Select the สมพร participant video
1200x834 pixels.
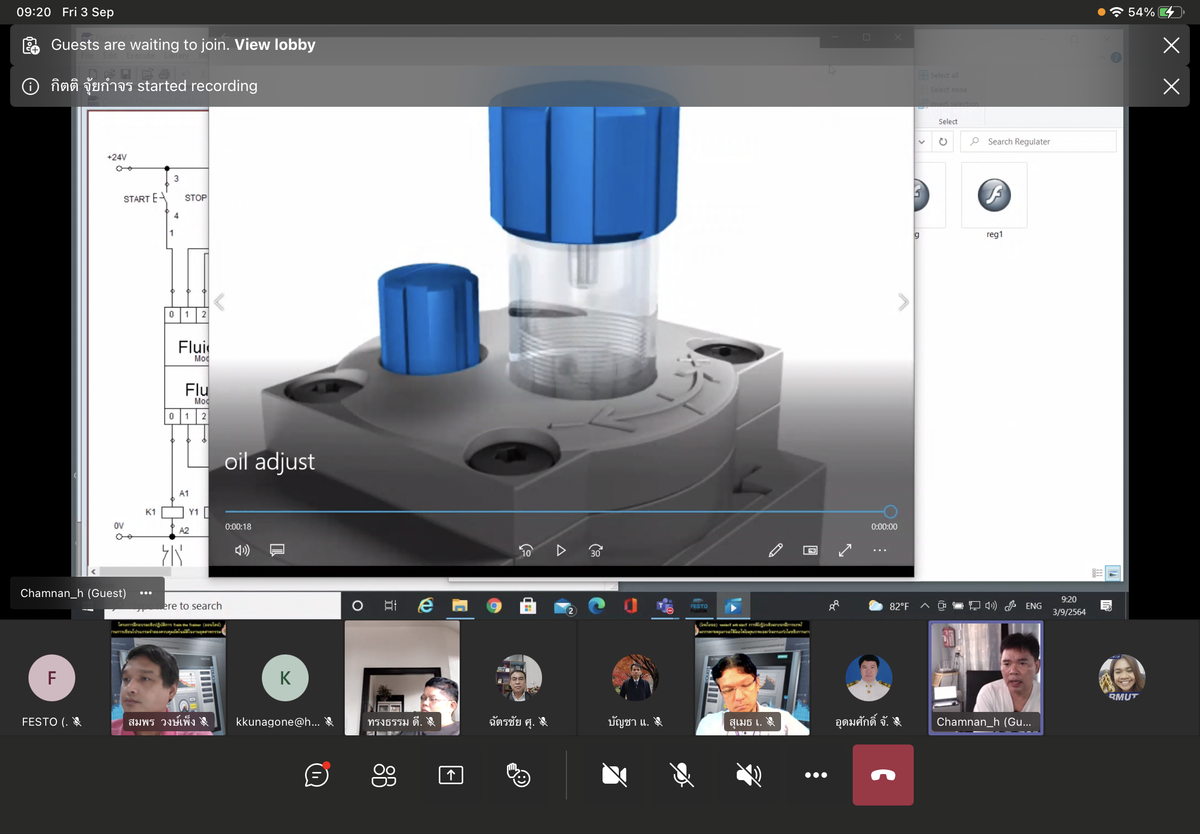coord(168,678)
